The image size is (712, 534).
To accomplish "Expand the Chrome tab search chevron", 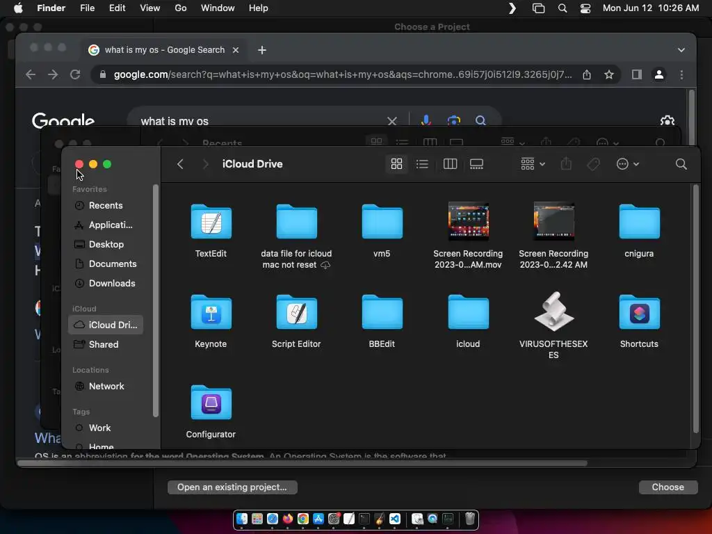I will [x=681, y=50].
